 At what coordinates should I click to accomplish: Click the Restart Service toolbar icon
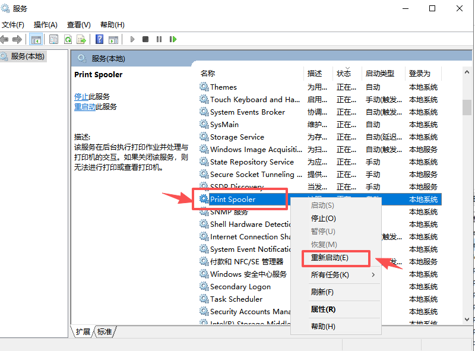[x=173, y=39]
